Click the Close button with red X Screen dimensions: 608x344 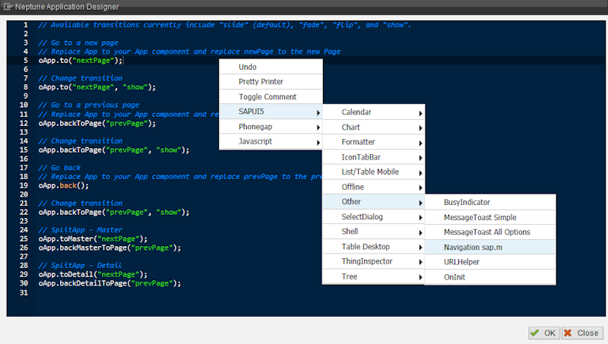click(x=582, y=333)
